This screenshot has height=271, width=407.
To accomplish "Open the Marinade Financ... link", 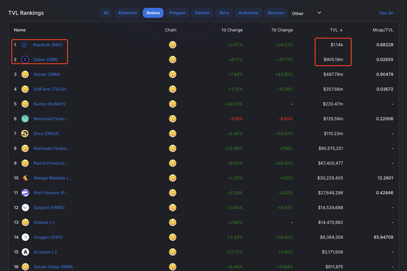I will [x=52, y=148].
